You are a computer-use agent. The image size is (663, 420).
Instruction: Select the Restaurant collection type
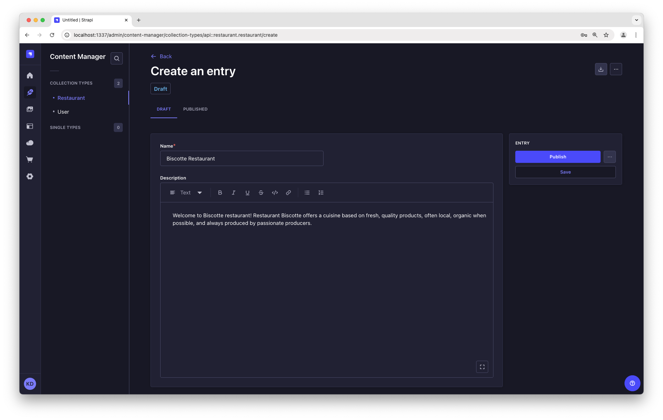(71, 98)
